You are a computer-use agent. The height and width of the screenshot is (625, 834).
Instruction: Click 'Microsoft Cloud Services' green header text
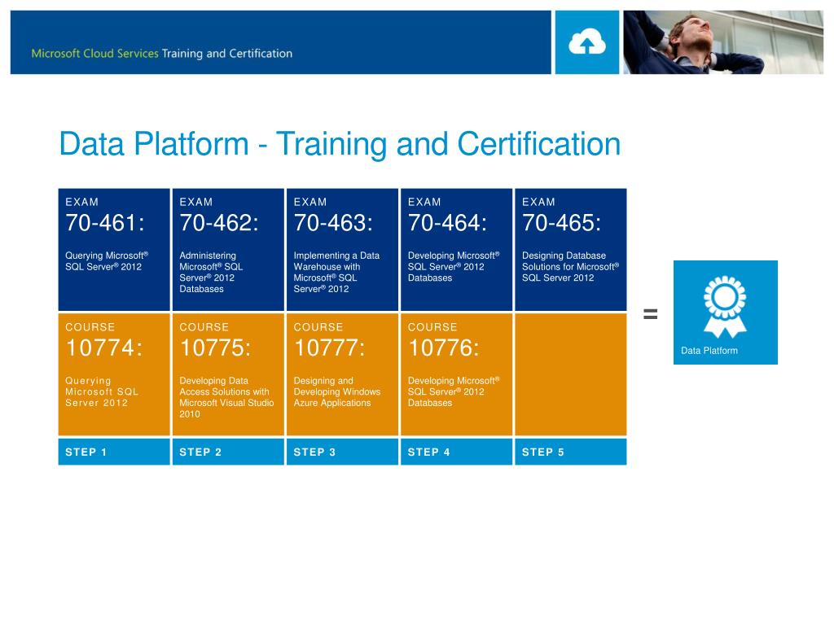(x=94, y=53)
